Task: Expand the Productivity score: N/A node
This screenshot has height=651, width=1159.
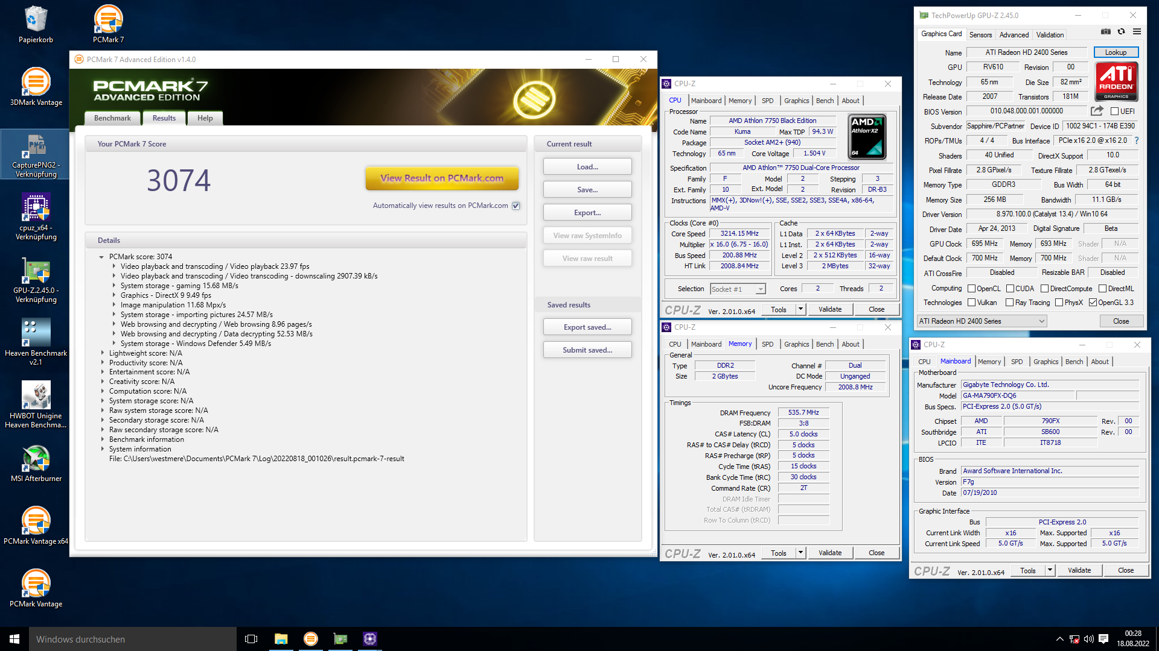Action: pos(102,363)
